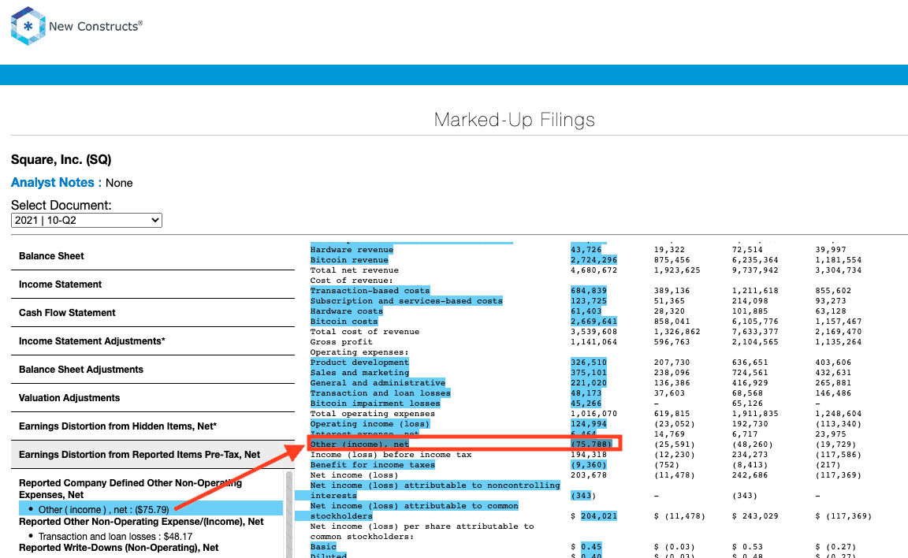Click 'Operating income (loss)' highlighted line
Viewport: 908px width, 558px height.
click(x=370, y=424)
